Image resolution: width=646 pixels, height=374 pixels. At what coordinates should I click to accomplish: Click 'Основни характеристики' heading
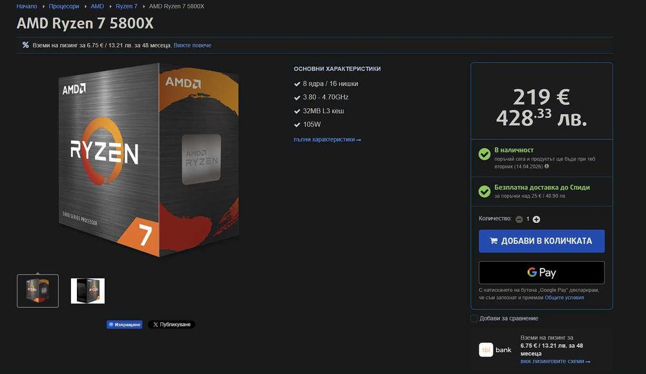point(337,68)
